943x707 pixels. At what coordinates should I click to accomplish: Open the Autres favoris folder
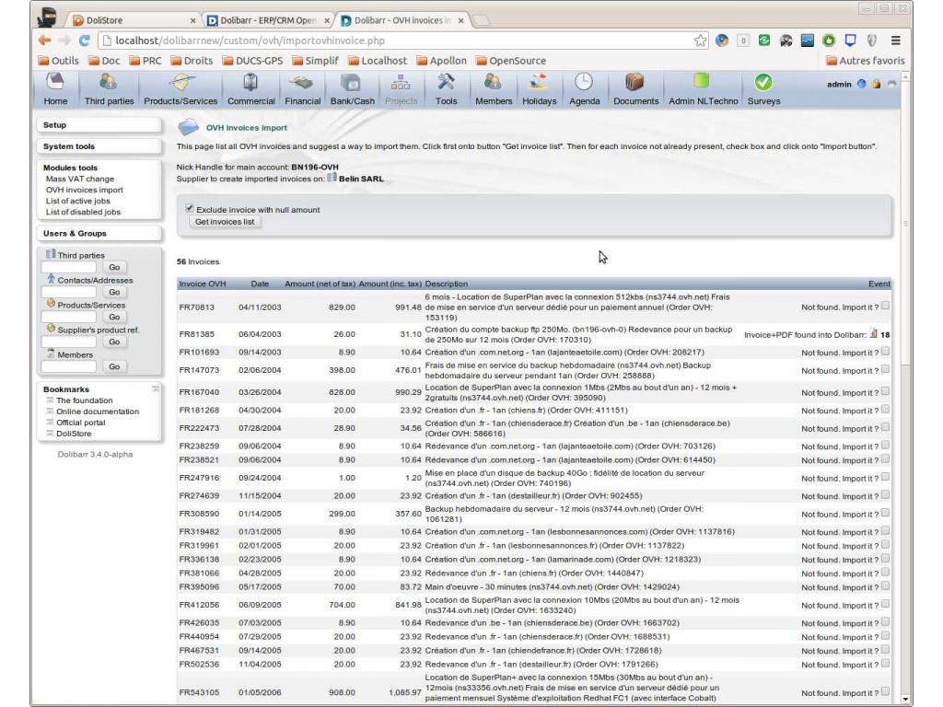click(x=866, y=61)
